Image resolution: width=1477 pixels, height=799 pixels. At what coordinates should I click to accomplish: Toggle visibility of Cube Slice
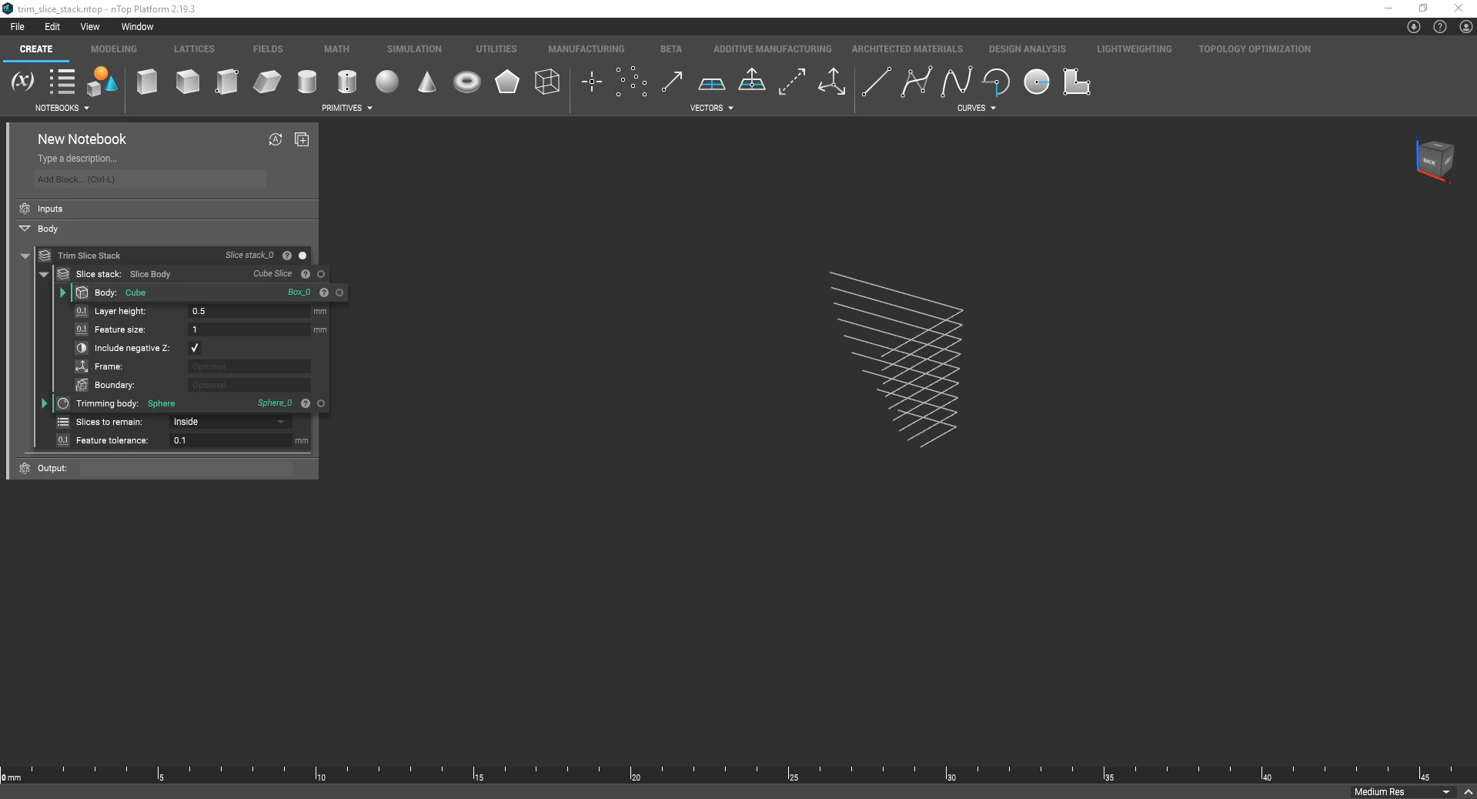[321, 274]
